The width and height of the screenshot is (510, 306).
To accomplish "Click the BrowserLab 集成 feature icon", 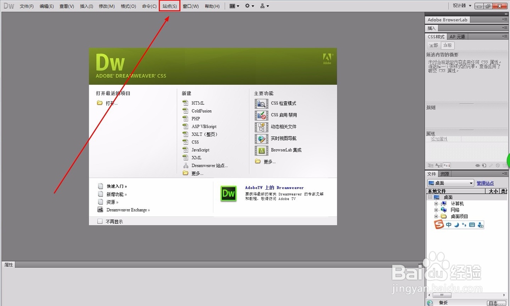I will click(261, 150).
